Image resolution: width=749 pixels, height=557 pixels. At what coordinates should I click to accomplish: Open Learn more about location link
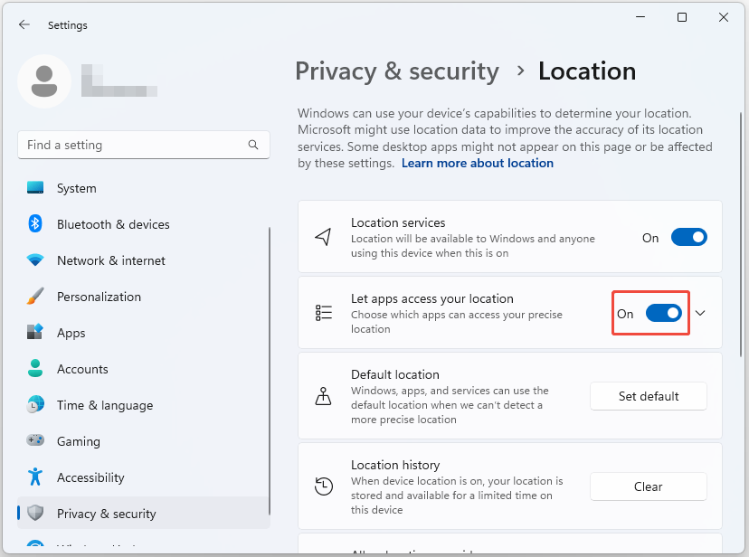click(478, 164)
